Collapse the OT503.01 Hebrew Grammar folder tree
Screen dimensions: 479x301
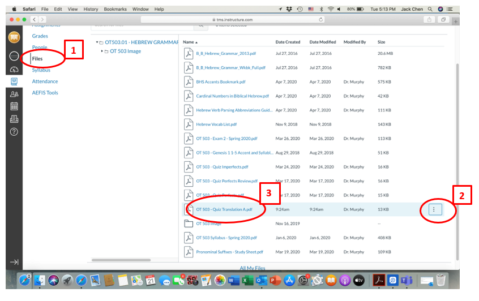96,42
